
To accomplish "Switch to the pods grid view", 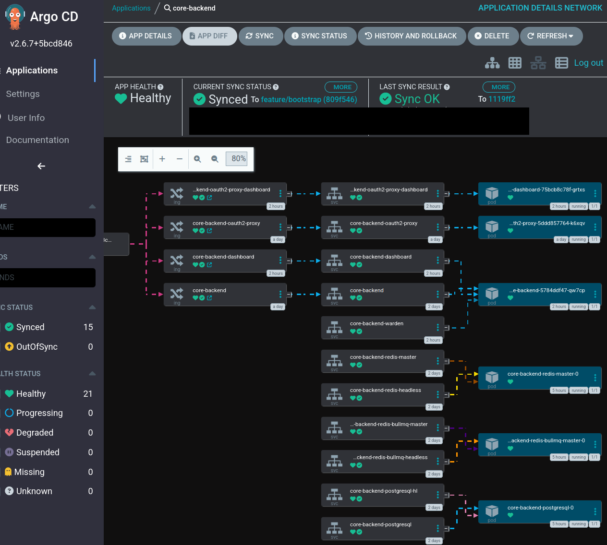I will [x=515, y=62].
